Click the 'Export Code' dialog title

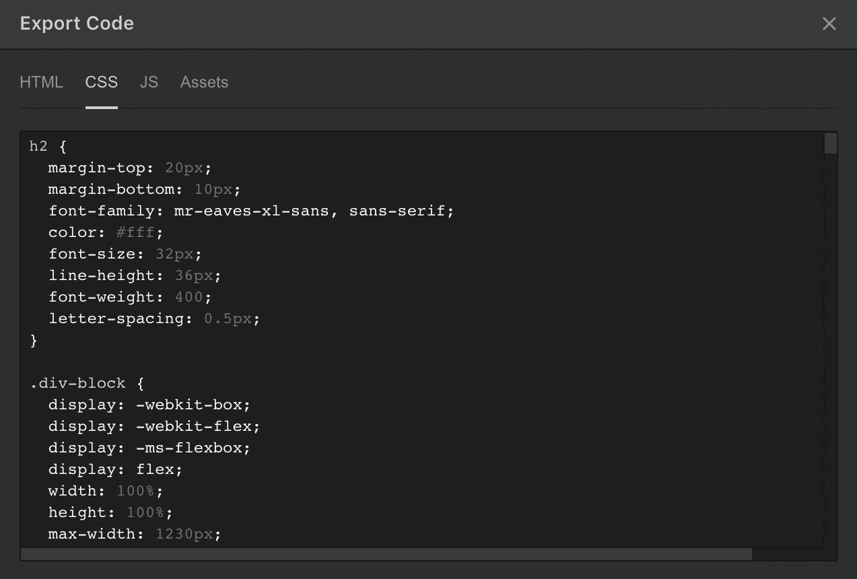pos(77,24)
